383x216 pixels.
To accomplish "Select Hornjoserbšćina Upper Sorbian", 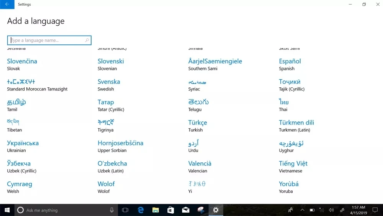I will (x=120, y=146).
